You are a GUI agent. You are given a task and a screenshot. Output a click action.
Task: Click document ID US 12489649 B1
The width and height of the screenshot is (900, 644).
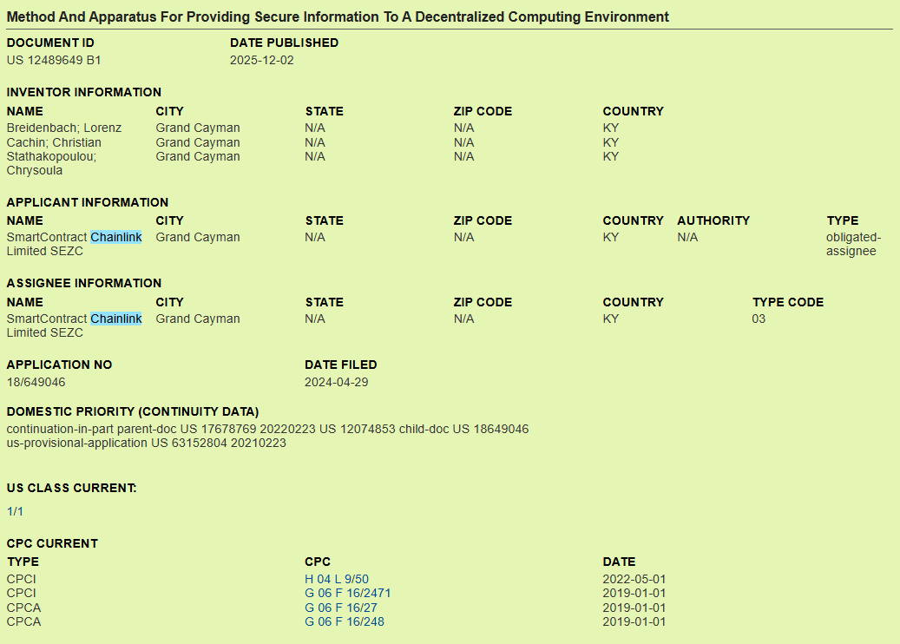54,60
